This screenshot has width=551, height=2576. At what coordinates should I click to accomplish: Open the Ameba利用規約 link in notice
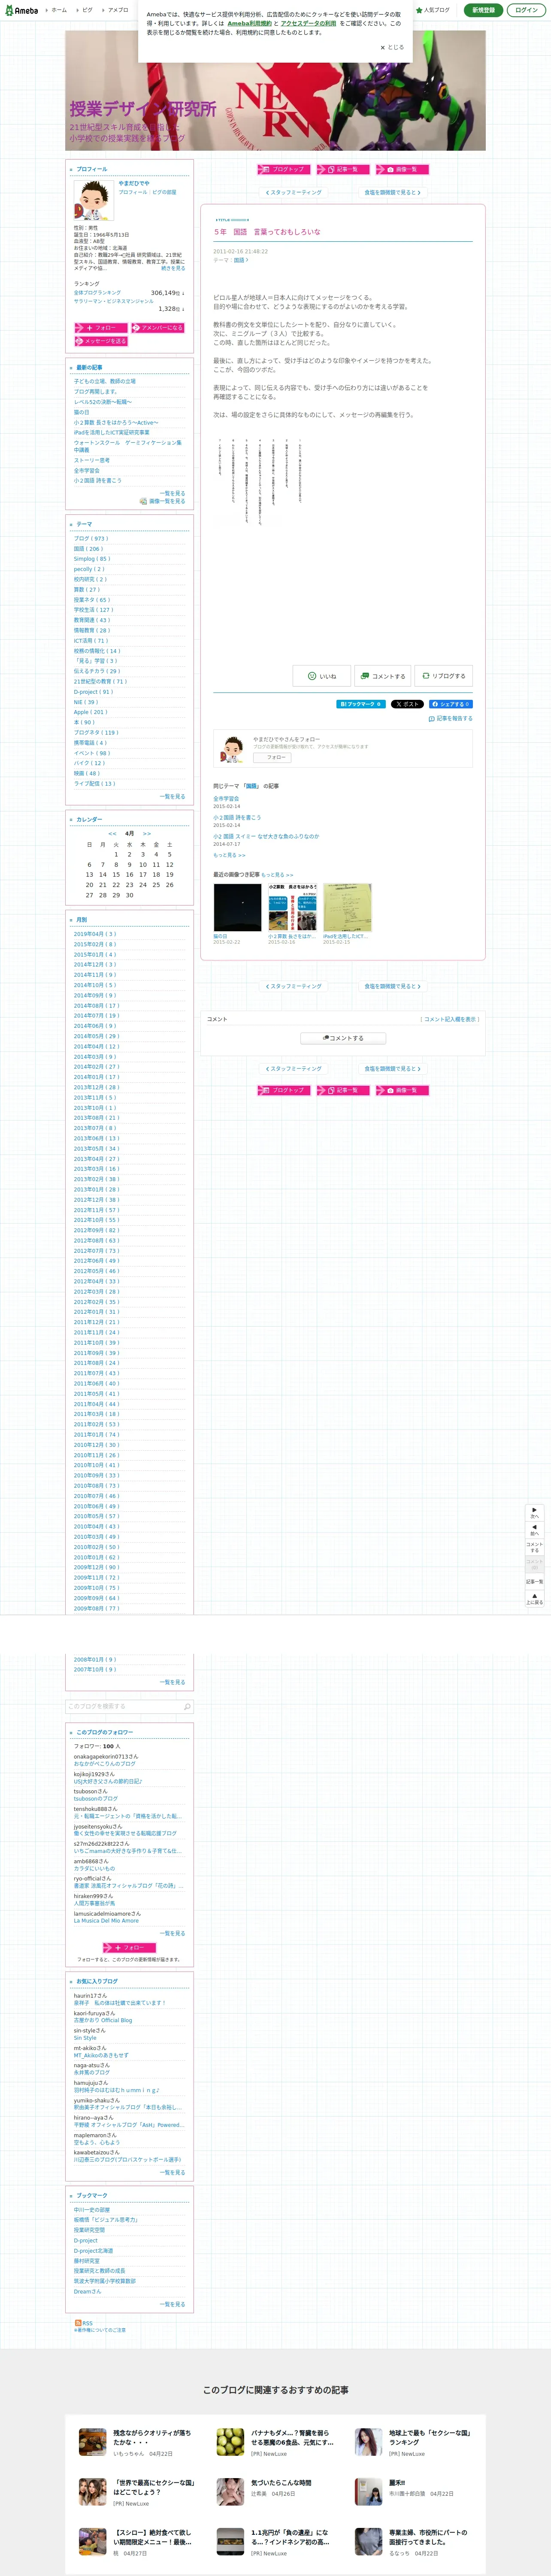pyautogui.click(x=249, y=23)
